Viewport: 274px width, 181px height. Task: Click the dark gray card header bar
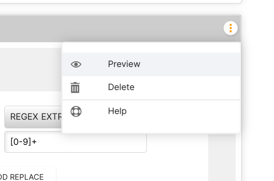pos(112,28)
